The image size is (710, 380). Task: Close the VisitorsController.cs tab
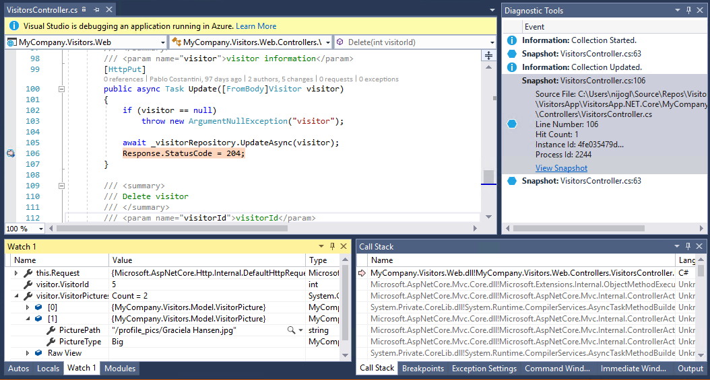tap(109, 9)
